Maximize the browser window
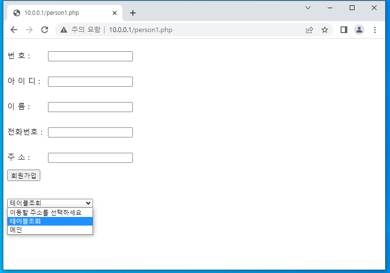 352,8
